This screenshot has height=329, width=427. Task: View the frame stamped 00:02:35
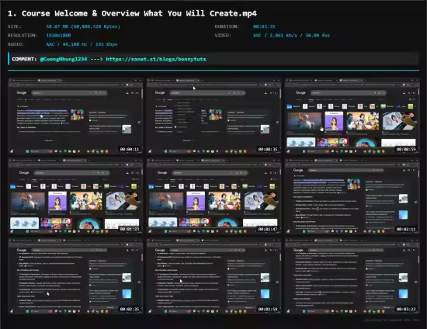[x=75, y=276]
